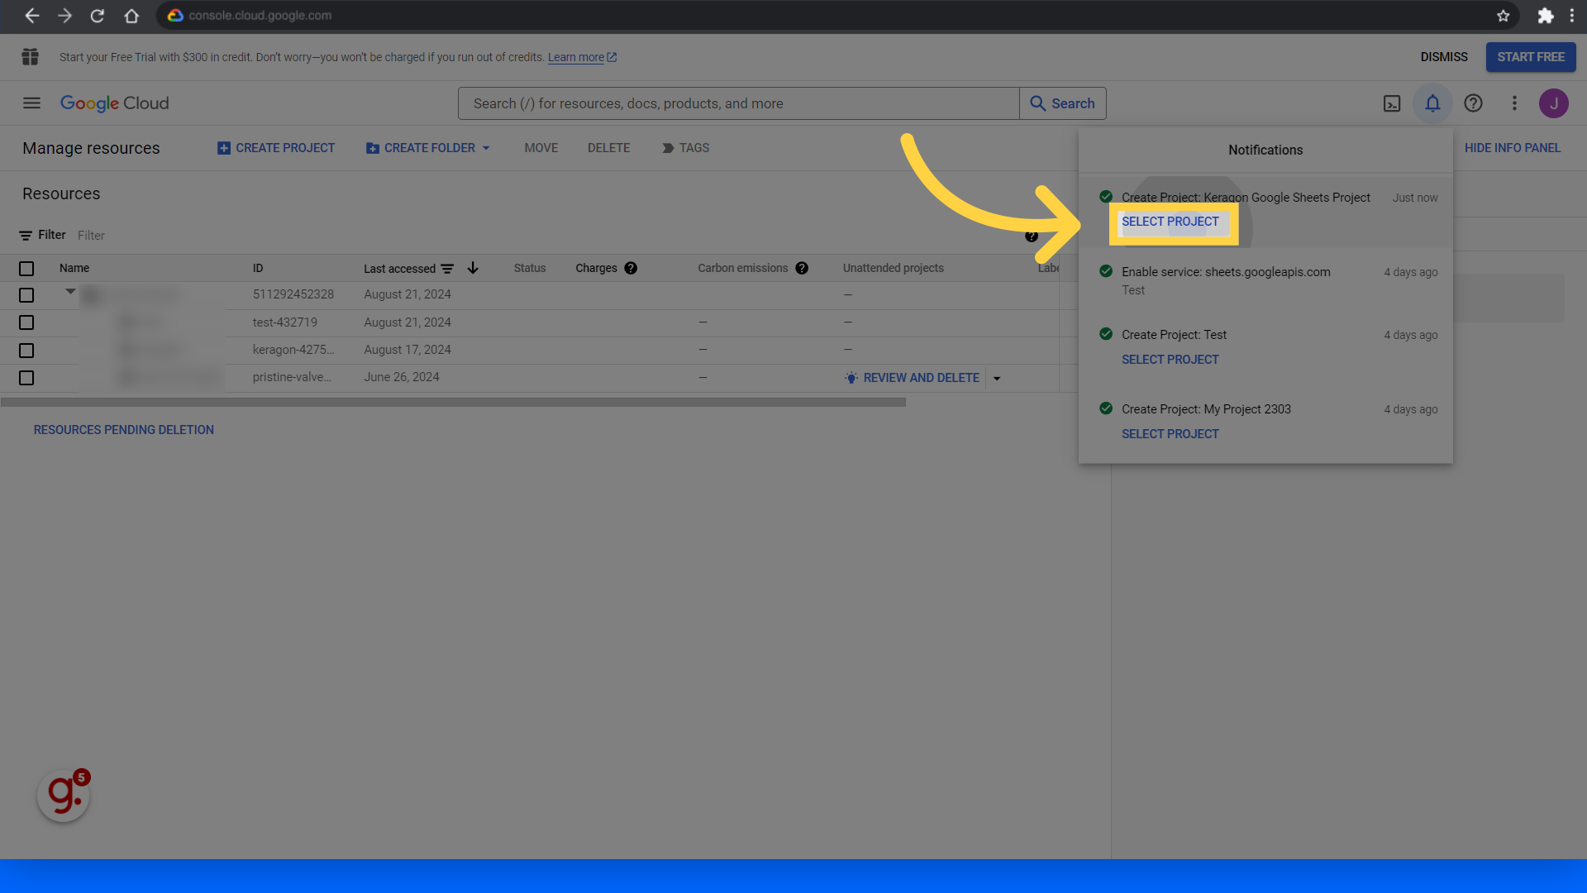Click the Name column header
This screenshot has height=893, width=1587.
pyautogui.click(x=74, y=268)
